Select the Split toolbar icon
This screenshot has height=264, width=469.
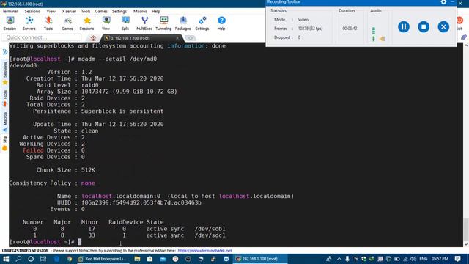[125, 23]
